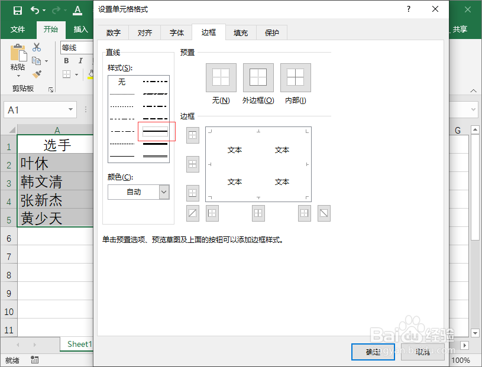The height and width of the screenshot is (367, 482).
Task: Select the None preset border icon
Action: (221, 77)
